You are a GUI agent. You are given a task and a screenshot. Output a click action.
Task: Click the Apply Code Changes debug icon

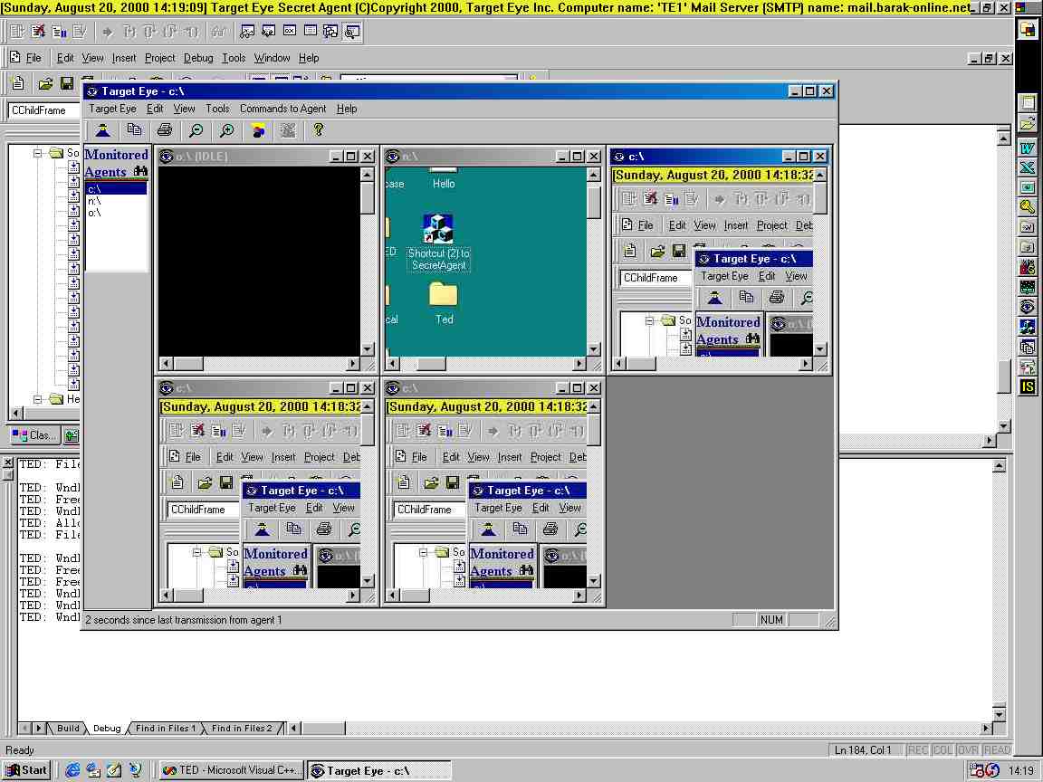pyautogui.click(x=79, y=32)
